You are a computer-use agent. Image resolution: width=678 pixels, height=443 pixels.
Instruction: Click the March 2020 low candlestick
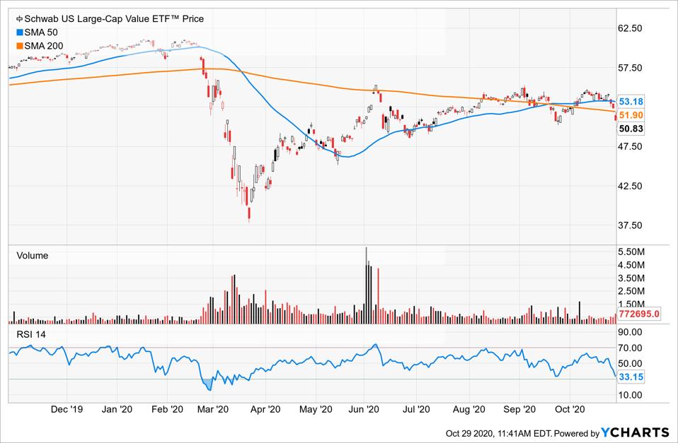(x=249, y=212)
